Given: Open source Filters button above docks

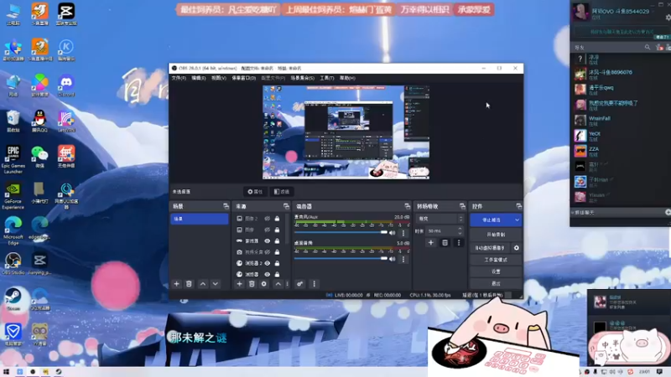Looking at the screenshot, I should click(x=282, y=192).
